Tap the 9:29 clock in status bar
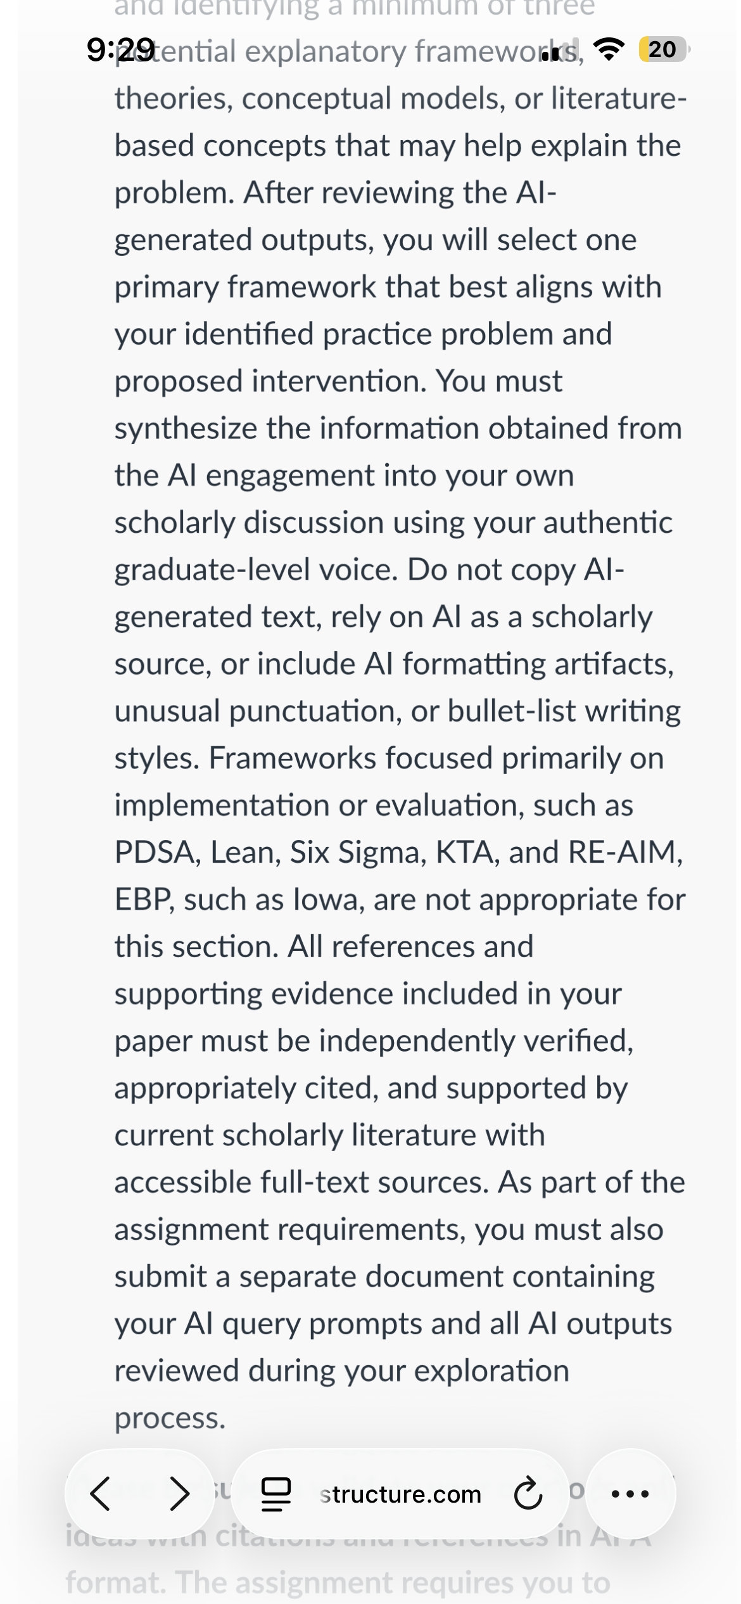This screenshot has width=741, height=1604. click(x=120, y=50)
